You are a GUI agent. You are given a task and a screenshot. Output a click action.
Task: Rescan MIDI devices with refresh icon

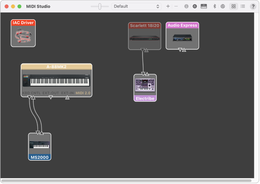(195, 6)
